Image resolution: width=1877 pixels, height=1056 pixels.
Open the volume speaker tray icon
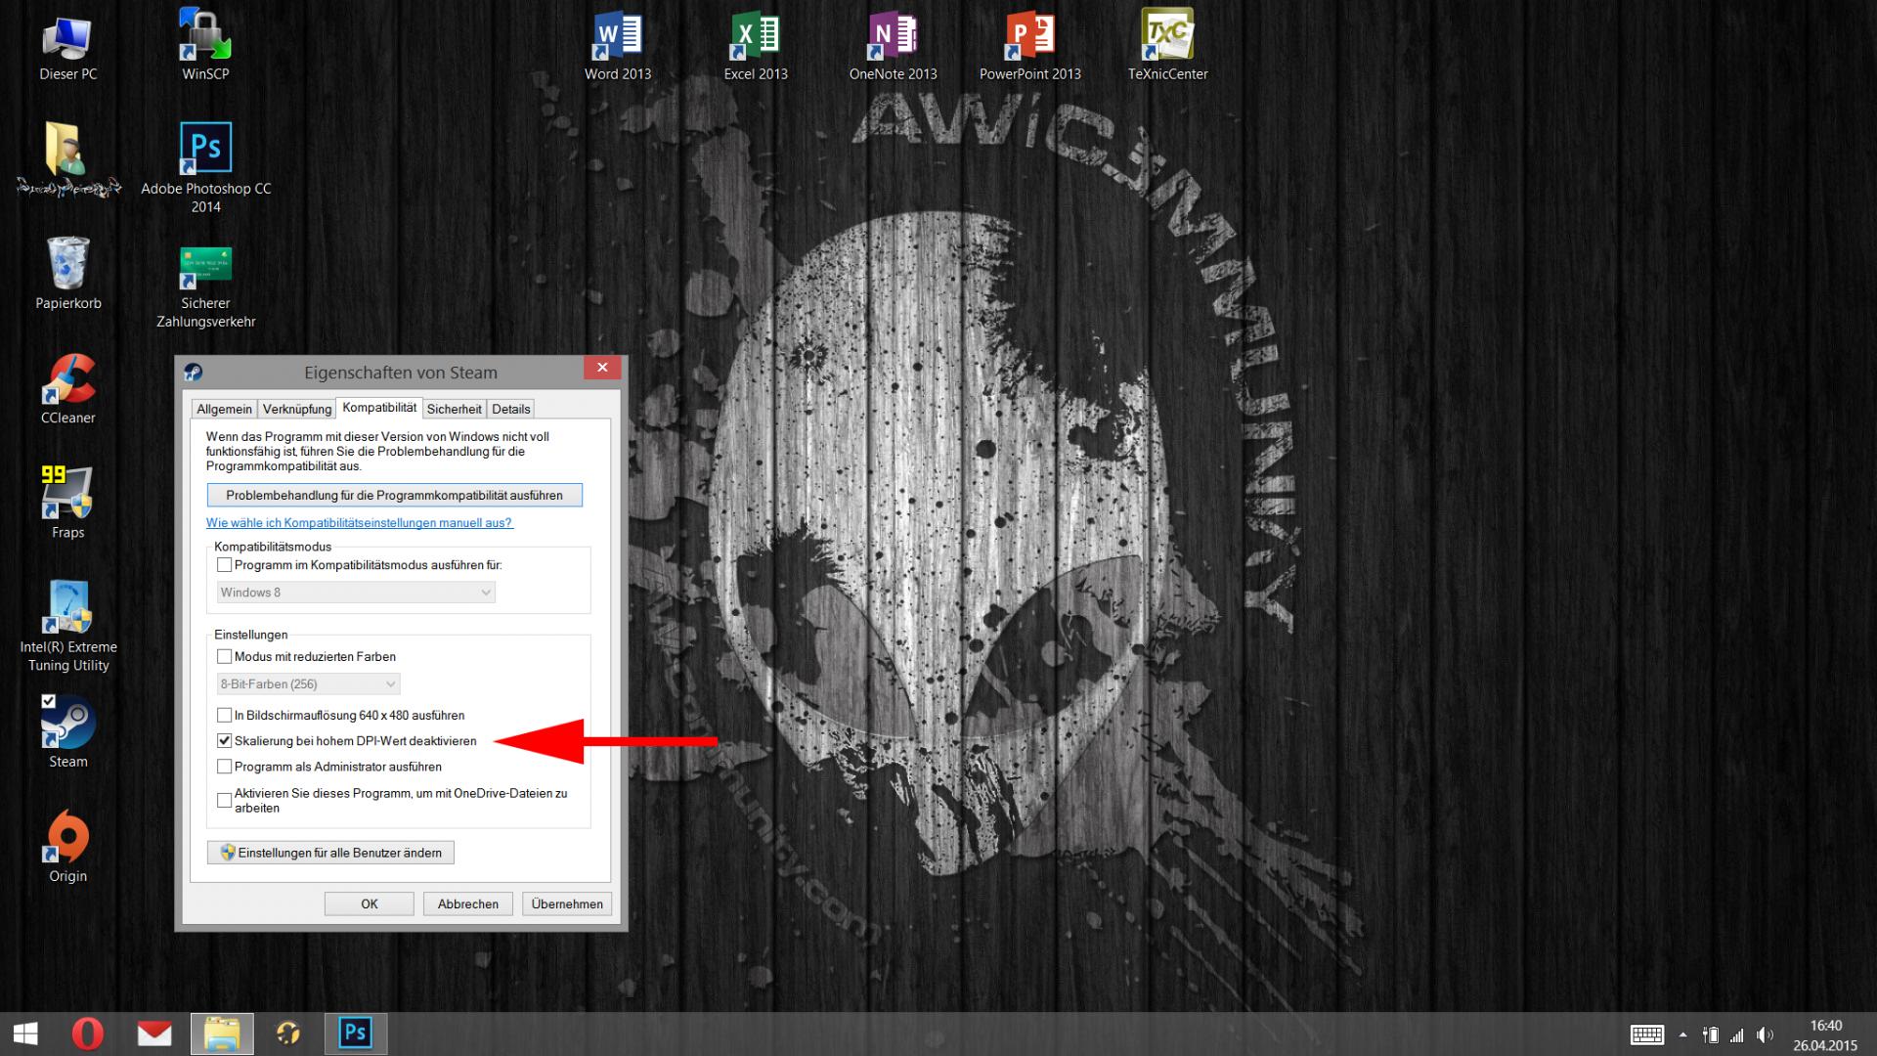tap(1765, 1034)
